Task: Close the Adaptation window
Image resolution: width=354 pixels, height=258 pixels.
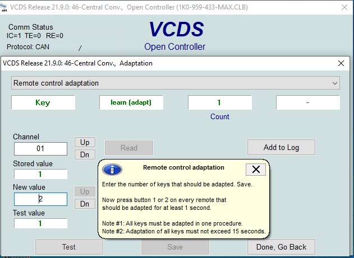Action: click(341, 63)
